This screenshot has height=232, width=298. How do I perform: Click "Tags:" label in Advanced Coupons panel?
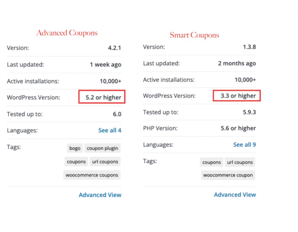14,147
